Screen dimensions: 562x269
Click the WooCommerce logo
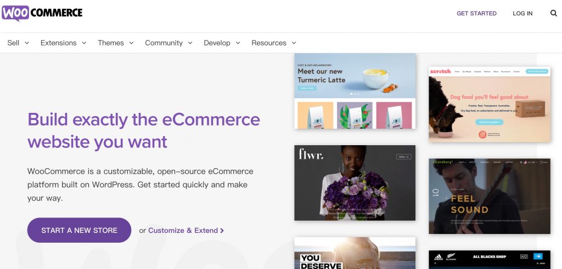(x=42, y=13)
